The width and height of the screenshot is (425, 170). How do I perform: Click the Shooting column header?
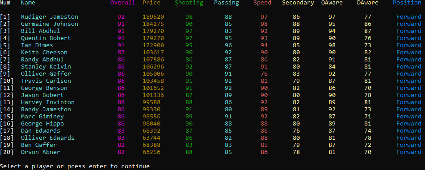pos(189,3)
